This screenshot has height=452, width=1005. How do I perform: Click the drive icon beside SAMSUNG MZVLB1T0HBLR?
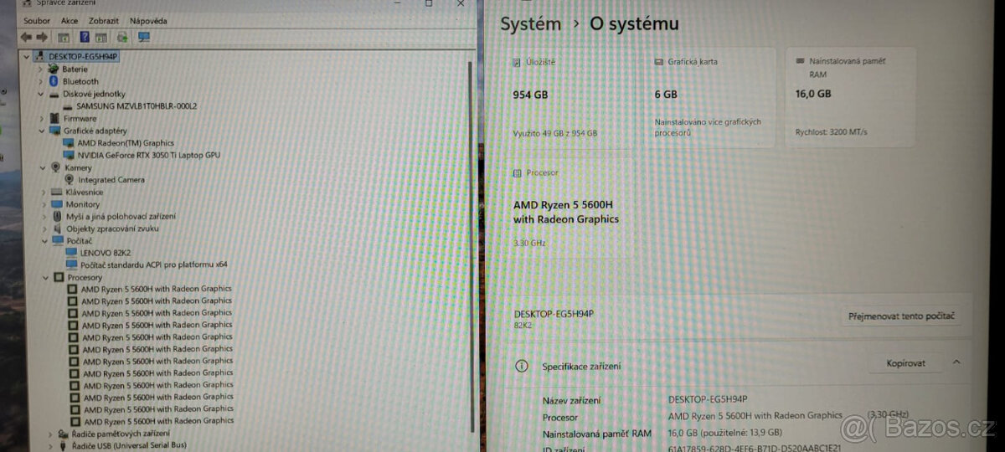(x=68, y=106)
